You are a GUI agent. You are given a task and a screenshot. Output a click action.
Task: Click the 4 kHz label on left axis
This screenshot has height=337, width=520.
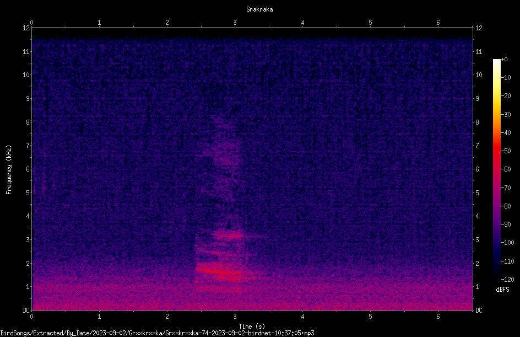pos(28,216)
